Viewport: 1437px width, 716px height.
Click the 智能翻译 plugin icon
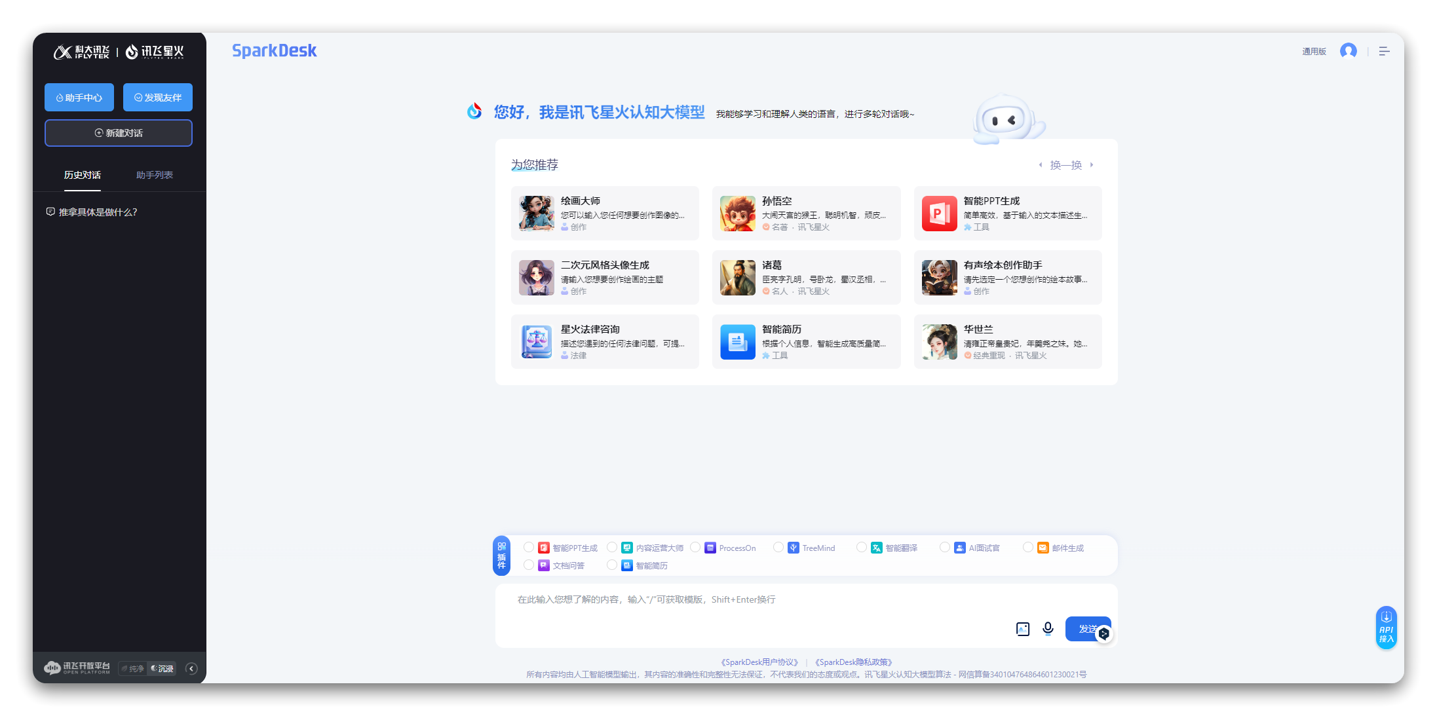[x=877, y=548]
